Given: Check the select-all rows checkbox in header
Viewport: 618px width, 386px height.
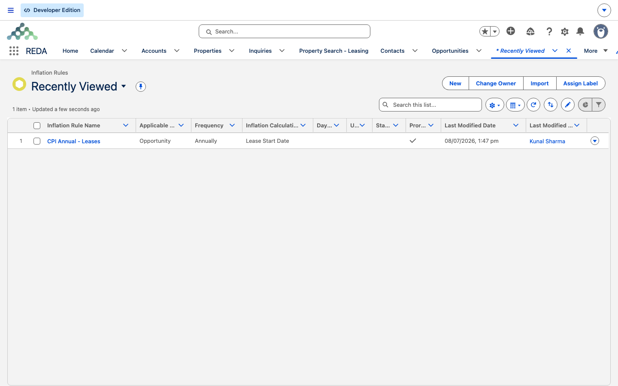Looking at the screenshot, I should pyautogui.click(x=37, y=126).
